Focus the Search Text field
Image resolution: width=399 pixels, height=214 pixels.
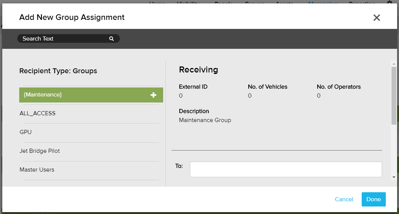pos(64,39)
